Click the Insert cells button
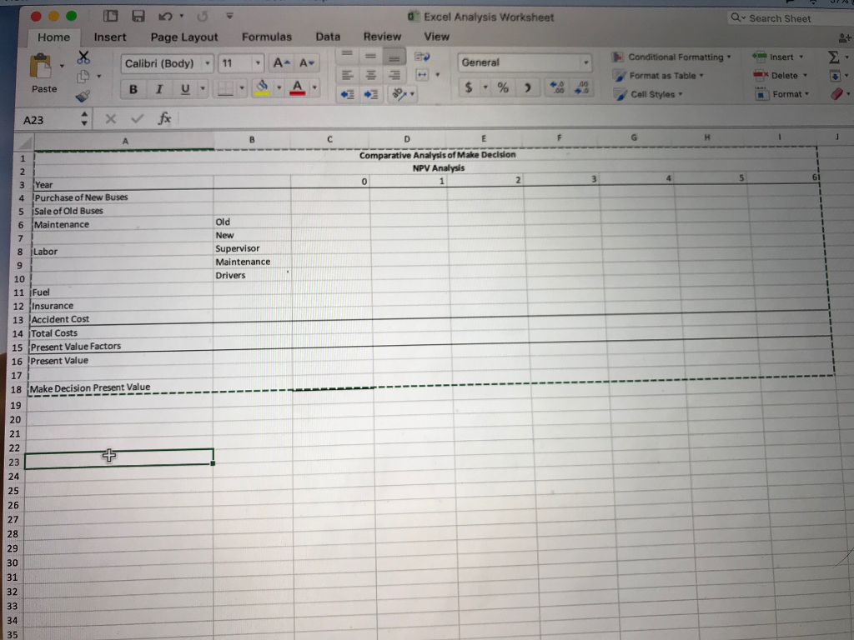 (777, 57)
